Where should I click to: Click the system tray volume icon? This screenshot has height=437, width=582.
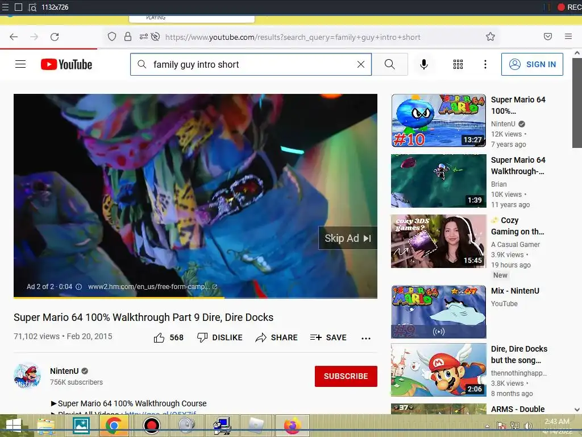pyautogui.click(x=528, y=426)
